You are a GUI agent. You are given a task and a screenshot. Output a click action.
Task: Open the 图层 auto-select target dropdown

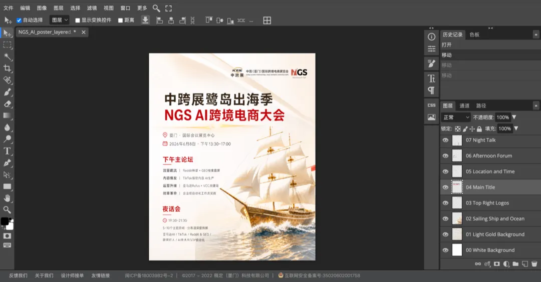tap(59, 20)
